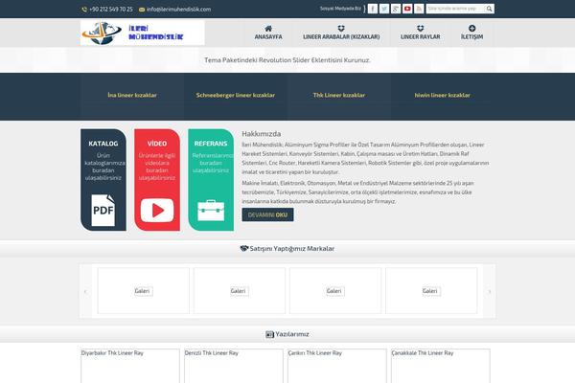
Task: Open Schneeberger lineer kızaklar link
Action: [236, 95]
